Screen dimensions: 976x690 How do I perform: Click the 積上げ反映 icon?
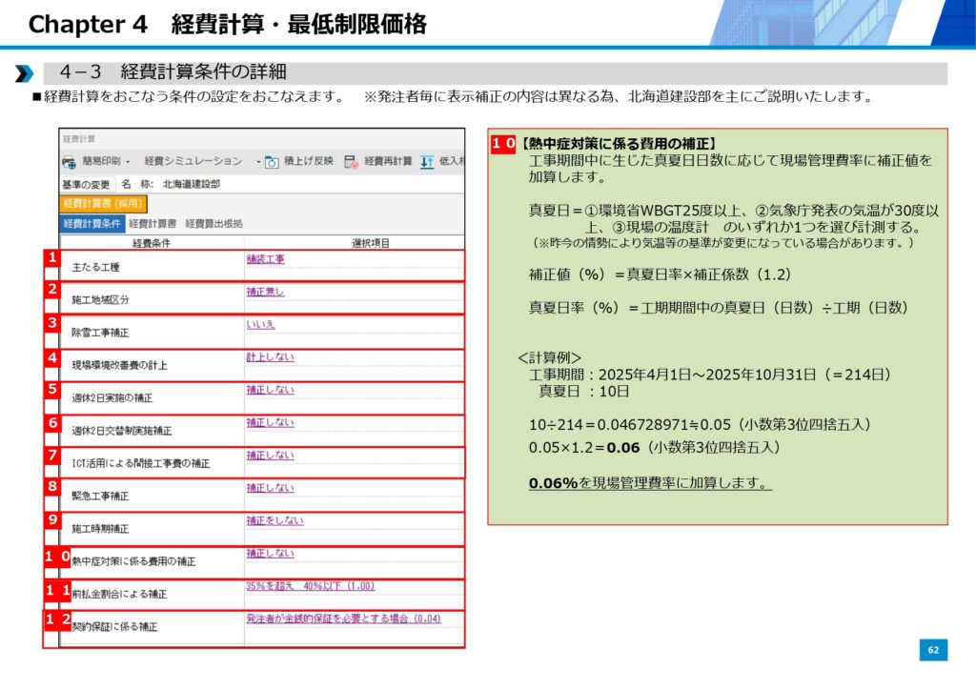(272, 162)
